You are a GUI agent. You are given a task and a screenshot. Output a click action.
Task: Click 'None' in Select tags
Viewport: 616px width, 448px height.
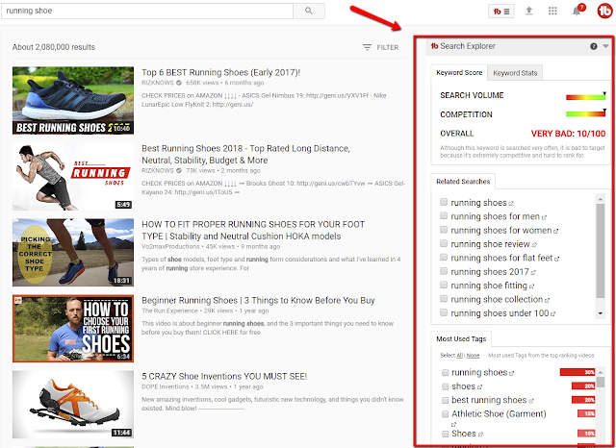[473, 356]
